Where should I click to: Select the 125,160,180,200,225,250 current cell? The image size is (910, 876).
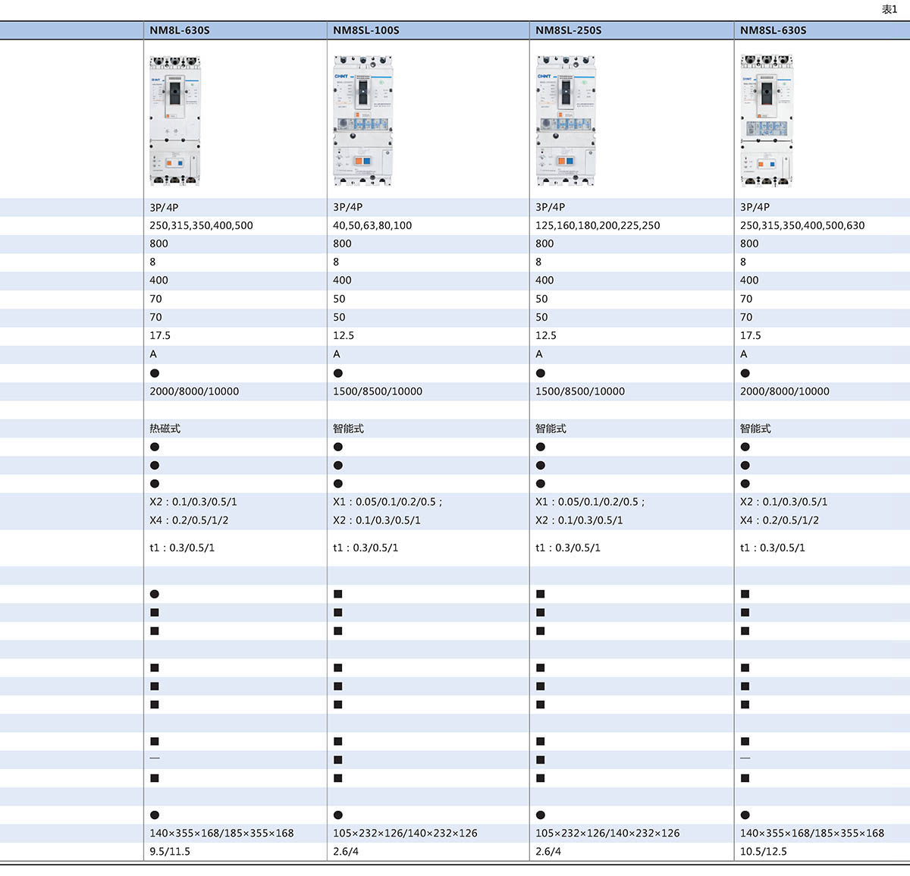pos(598,225)
